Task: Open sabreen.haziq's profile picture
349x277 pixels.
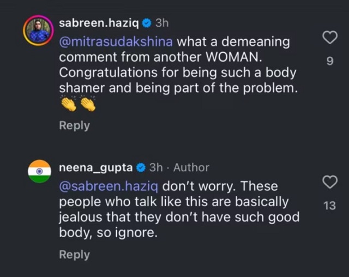Action: click(x=38, y=31)
